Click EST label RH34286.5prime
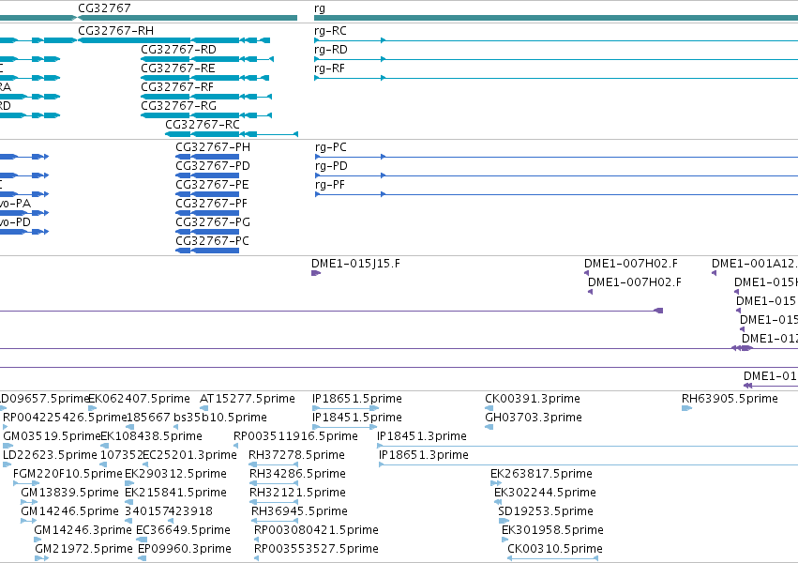Viewport: 798px width, 563px height. pyautogui.click(x=297, y=474)
